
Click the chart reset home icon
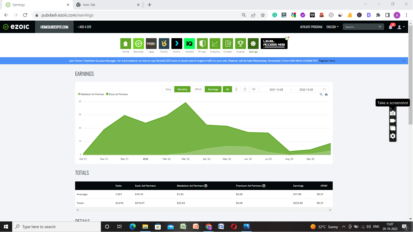click(326, 94)
